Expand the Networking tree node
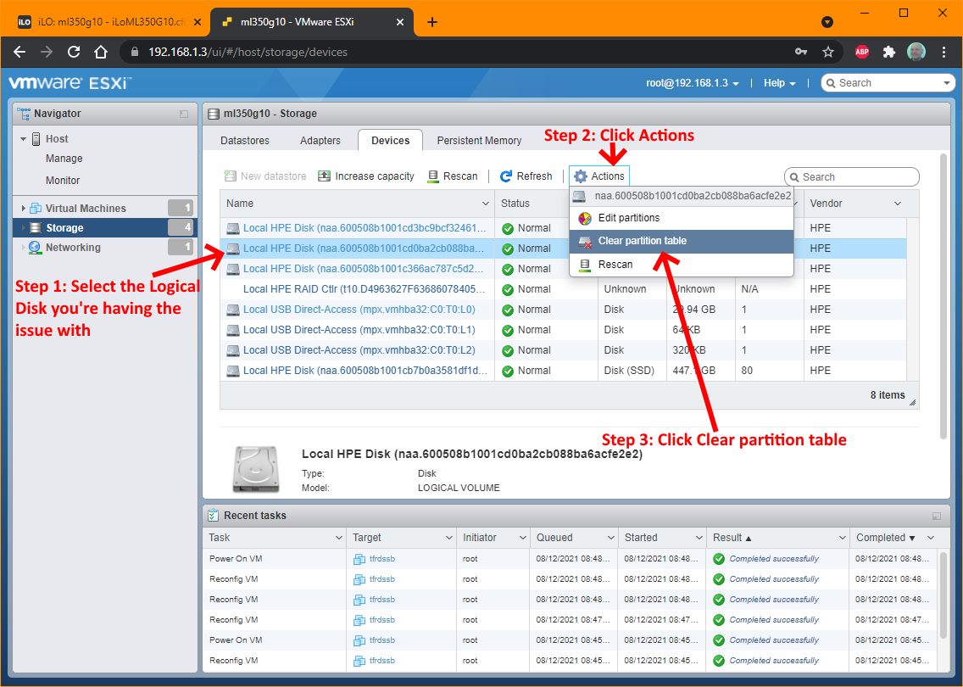This screenshot has height=687, width=963. 24,248
